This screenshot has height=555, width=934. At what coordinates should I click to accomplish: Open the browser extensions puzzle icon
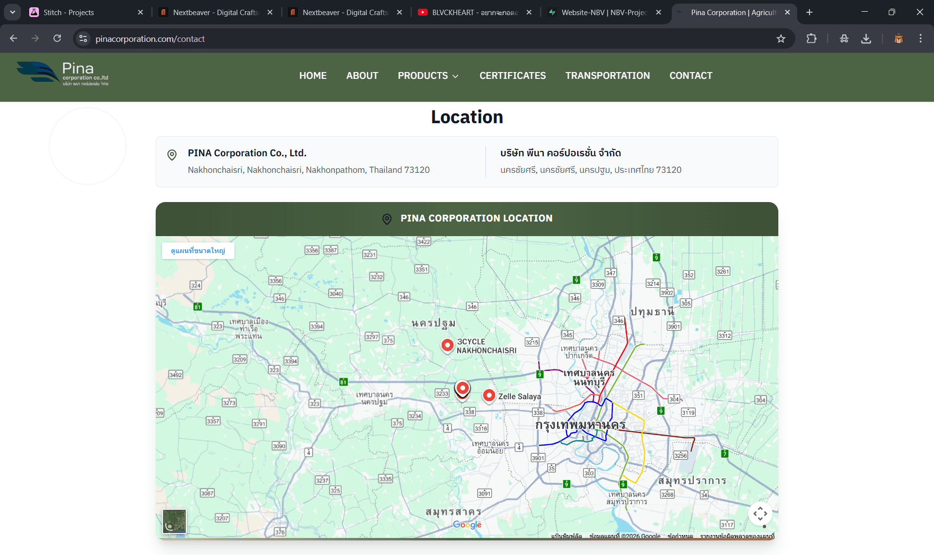click(811, 39)
